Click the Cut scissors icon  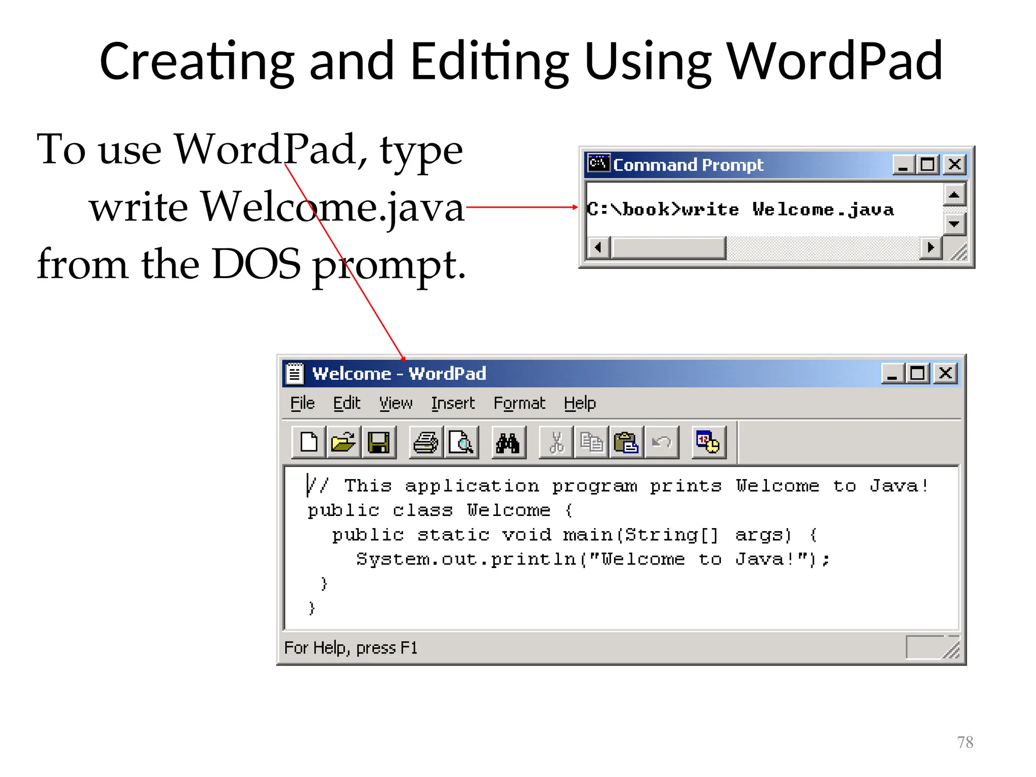click(x=556, y=443)
